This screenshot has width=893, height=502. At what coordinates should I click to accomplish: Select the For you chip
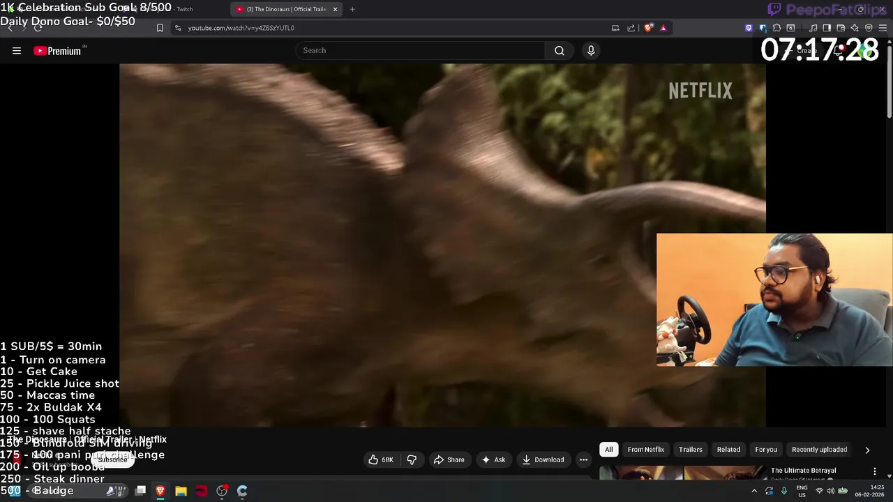tap(766, 450)
